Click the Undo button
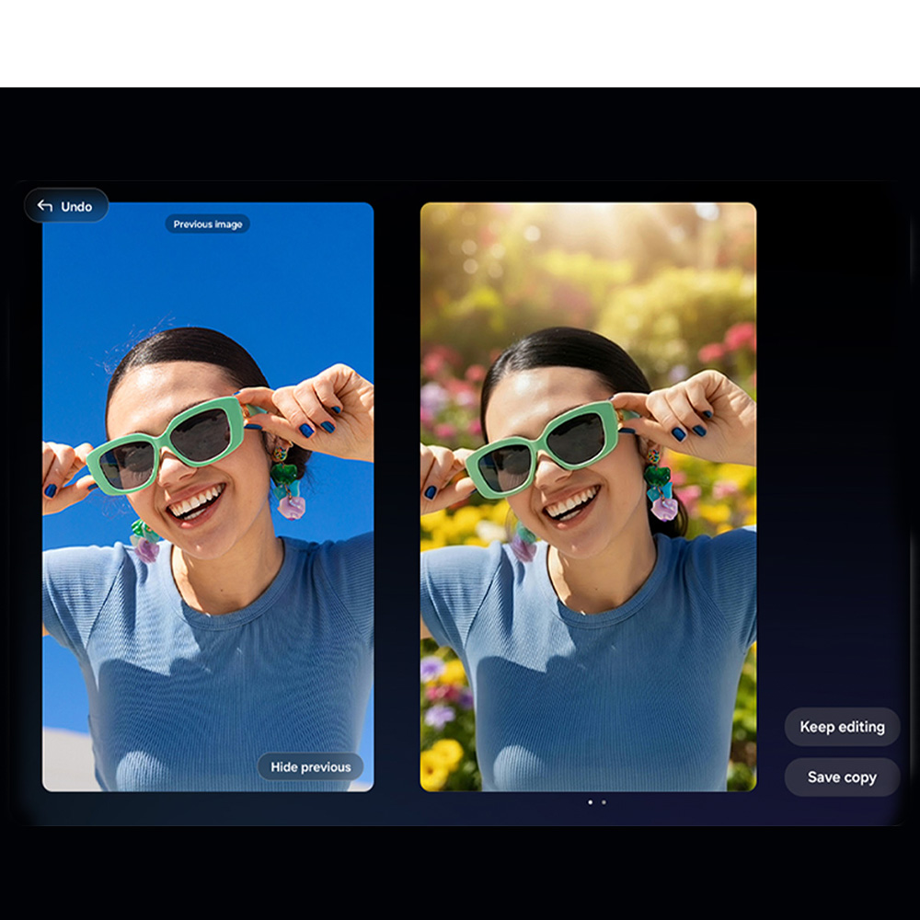The width and height of the screenshot is (920, 920). [x=66, y=206]
